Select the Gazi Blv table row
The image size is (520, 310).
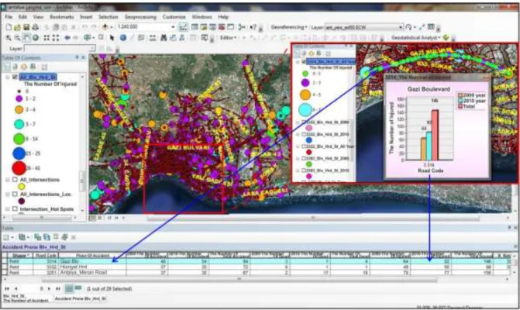pos(259,261)
